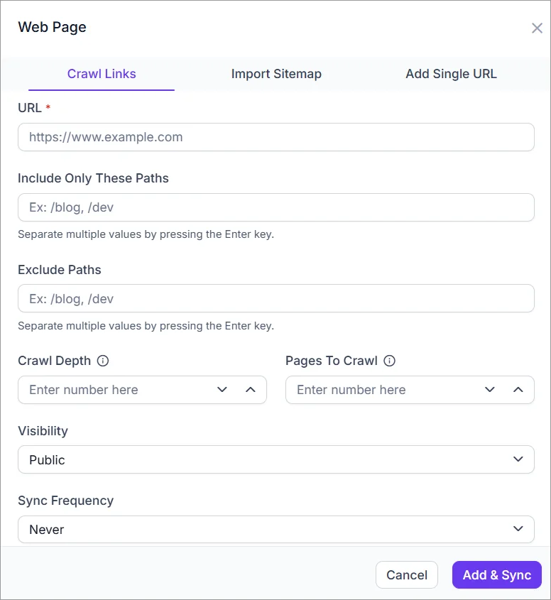This screenshot has width=551, height=600.
Task: Decrement Crawl Depth using the down chevron
Action: click(x=222, y=390)
